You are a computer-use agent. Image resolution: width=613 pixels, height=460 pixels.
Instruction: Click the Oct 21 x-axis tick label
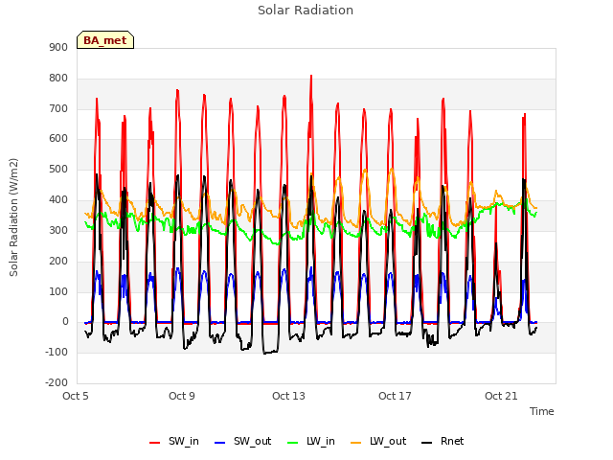pos(501,396)
